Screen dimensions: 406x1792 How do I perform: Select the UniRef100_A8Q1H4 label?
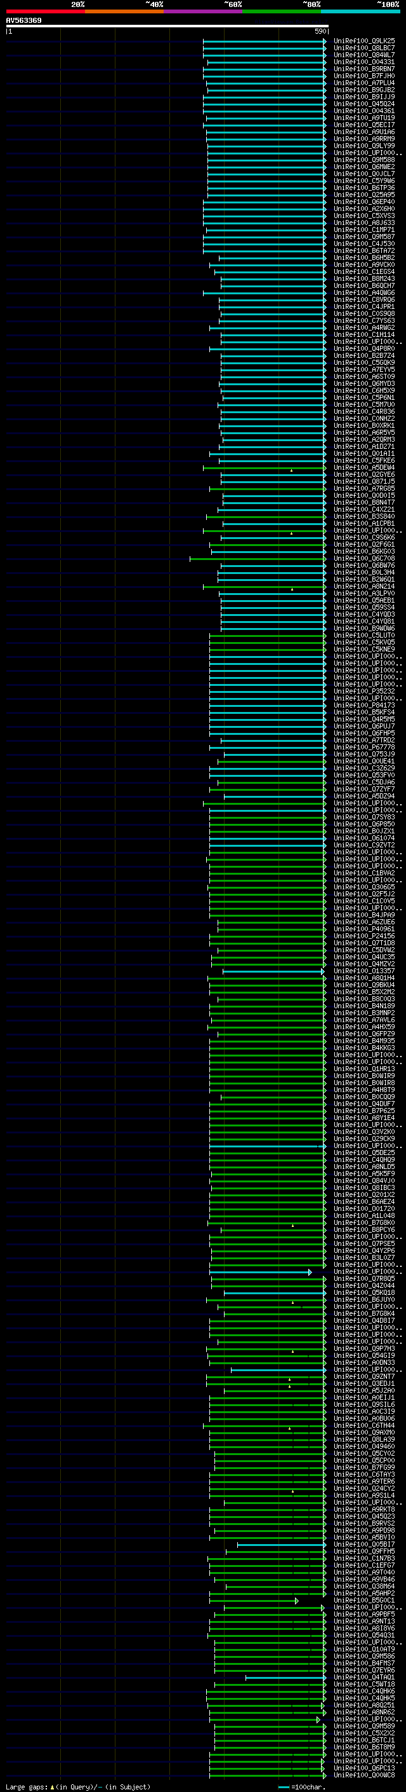coord(363,978)
